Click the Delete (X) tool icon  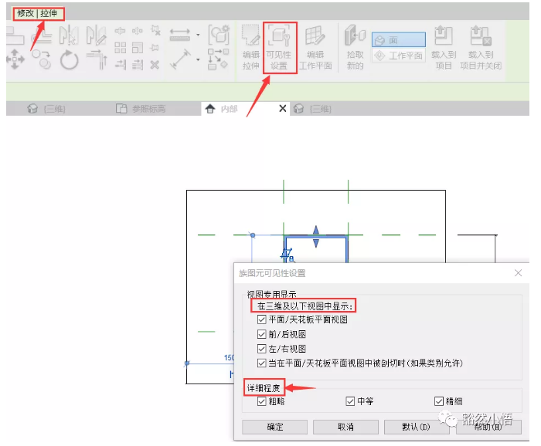pos(155,64)
